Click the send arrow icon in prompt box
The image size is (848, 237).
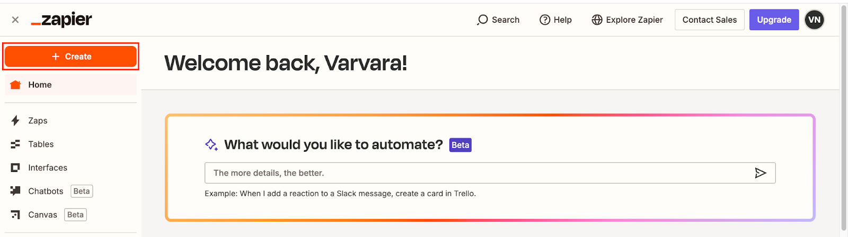(760, 173)
